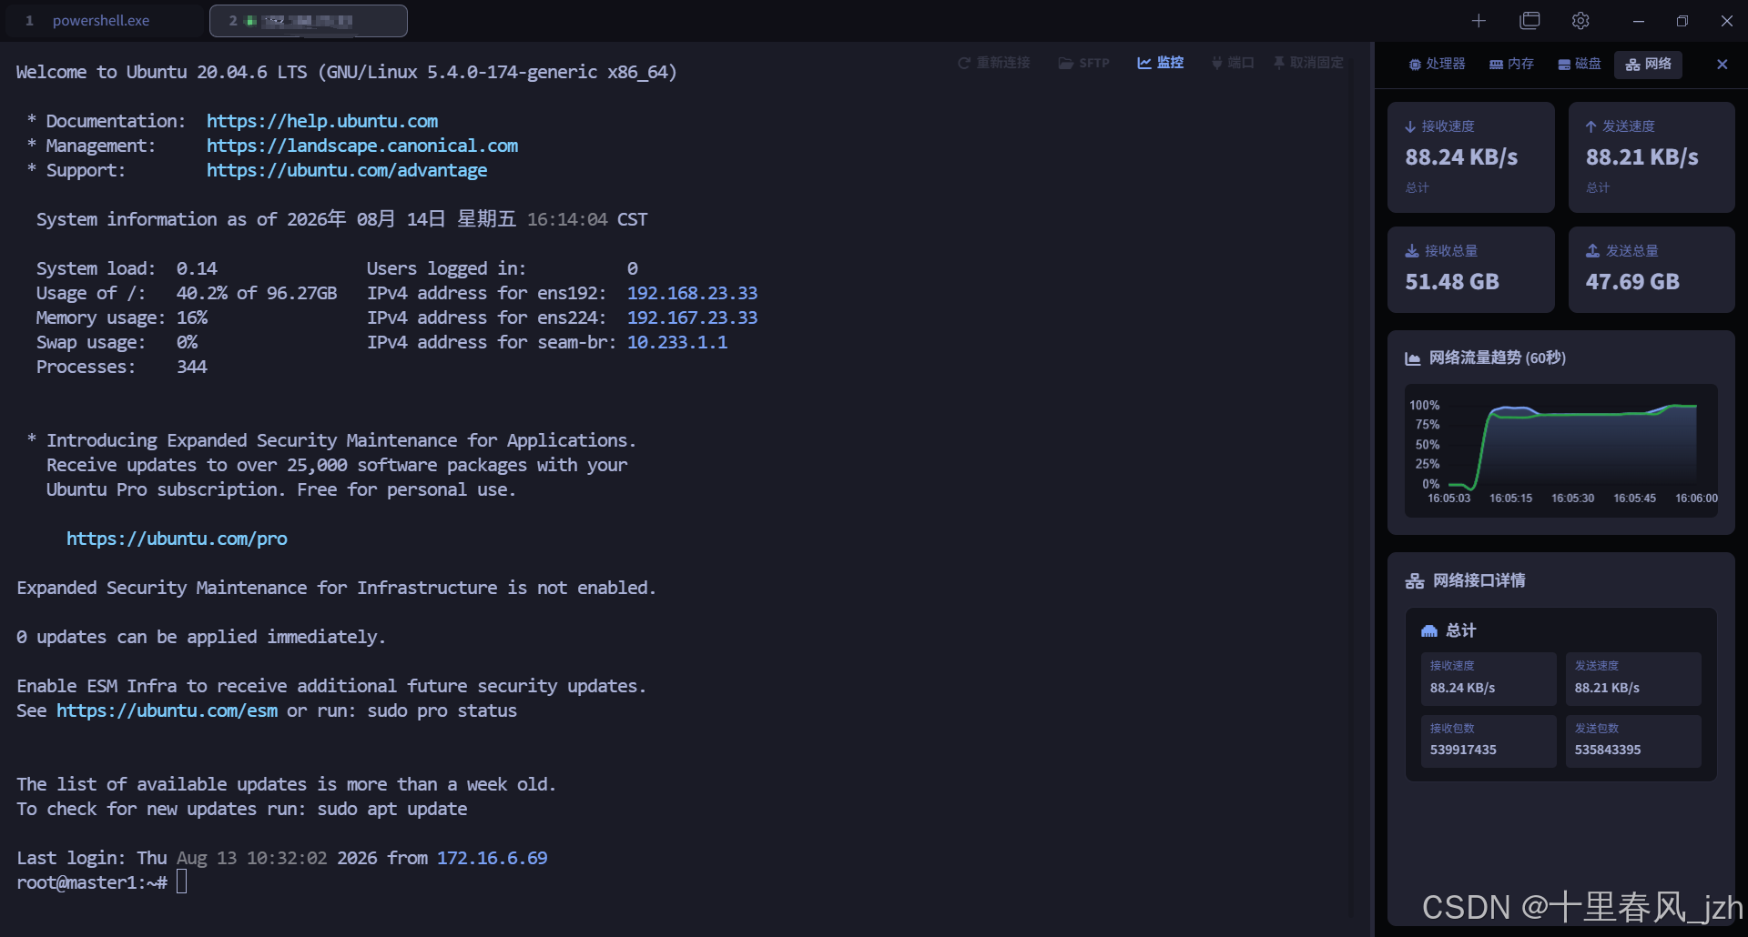
Task: Click the disk usage text 40.2% of 96.27GB
Action: point(257,293)
